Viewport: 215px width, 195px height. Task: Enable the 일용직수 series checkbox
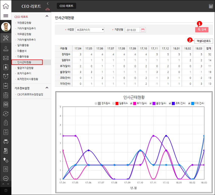coord(114,103)
